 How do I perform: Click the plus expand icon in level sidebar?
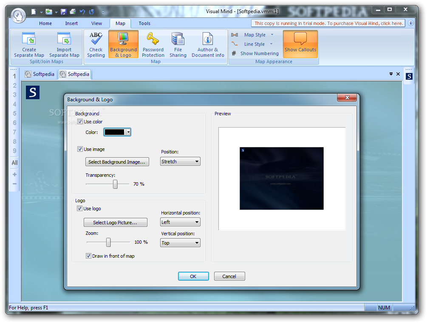pos(15,174)
